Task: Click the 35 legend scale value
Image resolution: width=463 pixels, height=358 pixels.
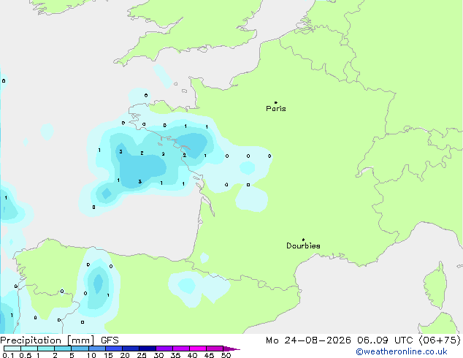Action: point(176,355)
